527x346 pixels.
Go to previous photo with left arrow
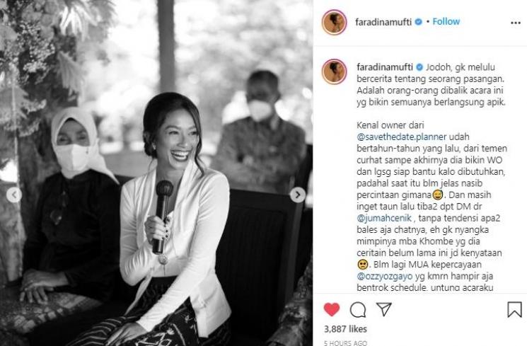[14, 195]
